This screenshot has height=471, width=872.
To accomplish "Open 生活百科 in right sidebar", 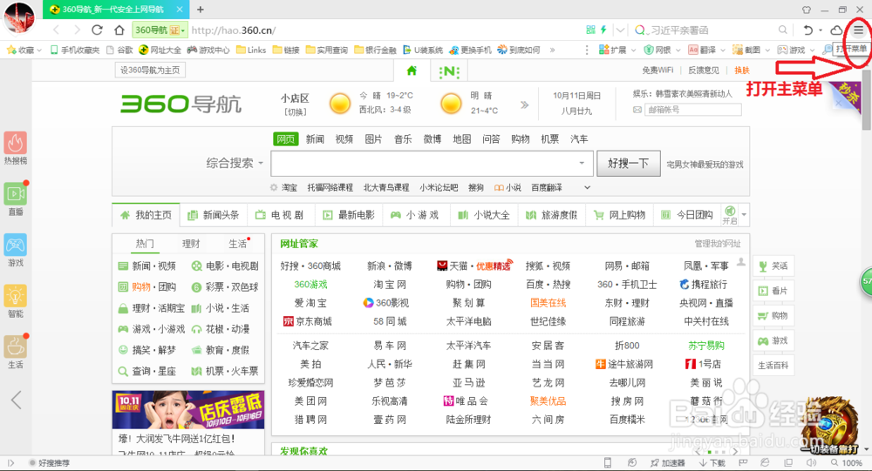I will tap(773, 366).
